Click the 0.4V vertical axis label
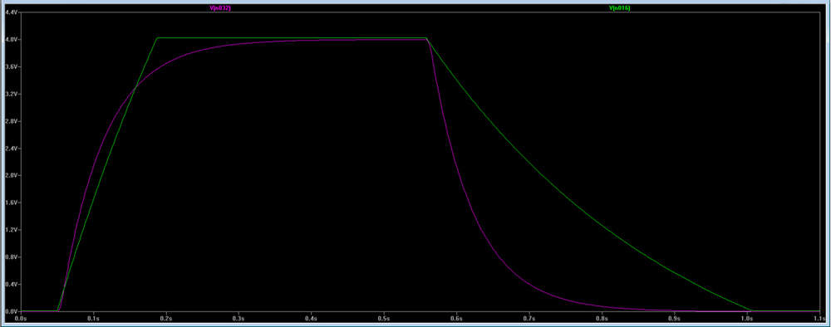Screen dimensions: 831x327 pos(11,285)
